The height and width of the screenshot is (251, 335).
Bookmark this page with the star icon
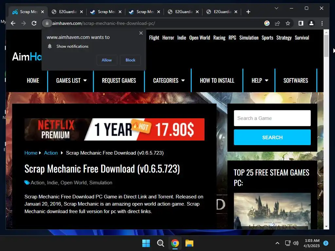pos(288,23)
